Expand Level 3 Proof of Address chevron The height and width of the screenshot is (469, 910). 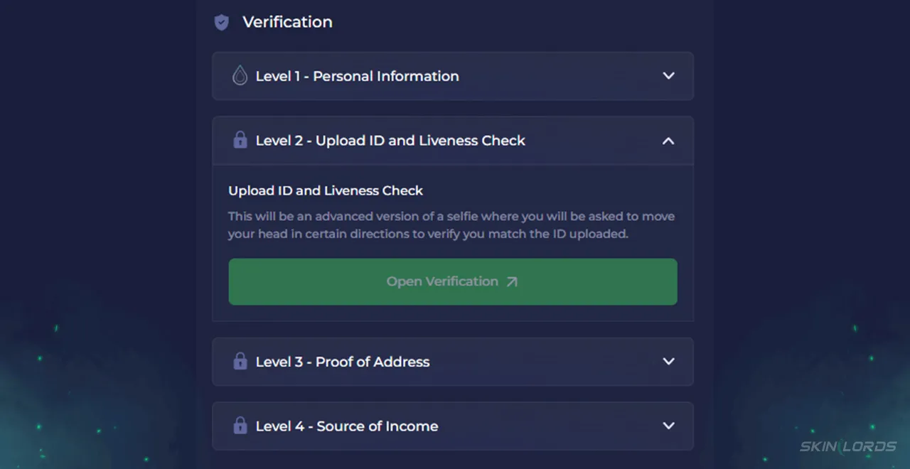coord(668,361)
